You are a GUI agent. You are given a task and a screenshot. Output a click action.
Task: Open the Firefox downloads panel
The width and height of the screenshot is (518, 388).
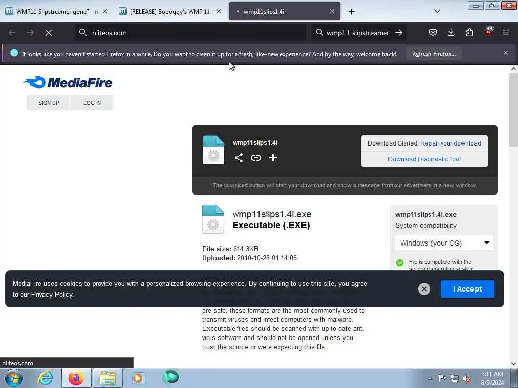click(451, 32)
